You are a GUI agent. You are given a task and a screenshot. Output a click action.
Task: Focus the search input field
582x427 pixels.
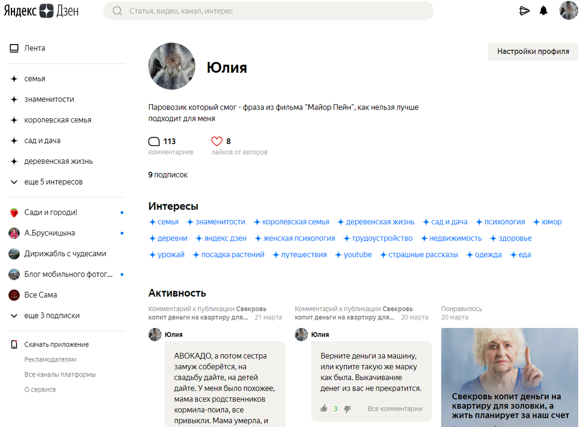click(268, 11)
